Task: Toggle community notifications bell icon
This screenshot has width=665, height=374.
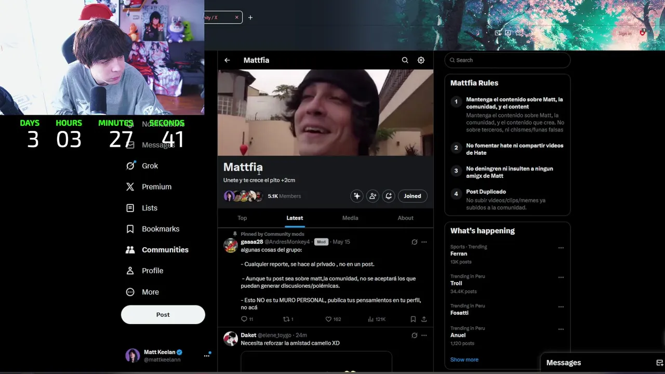Action: [x=389, y=196]
